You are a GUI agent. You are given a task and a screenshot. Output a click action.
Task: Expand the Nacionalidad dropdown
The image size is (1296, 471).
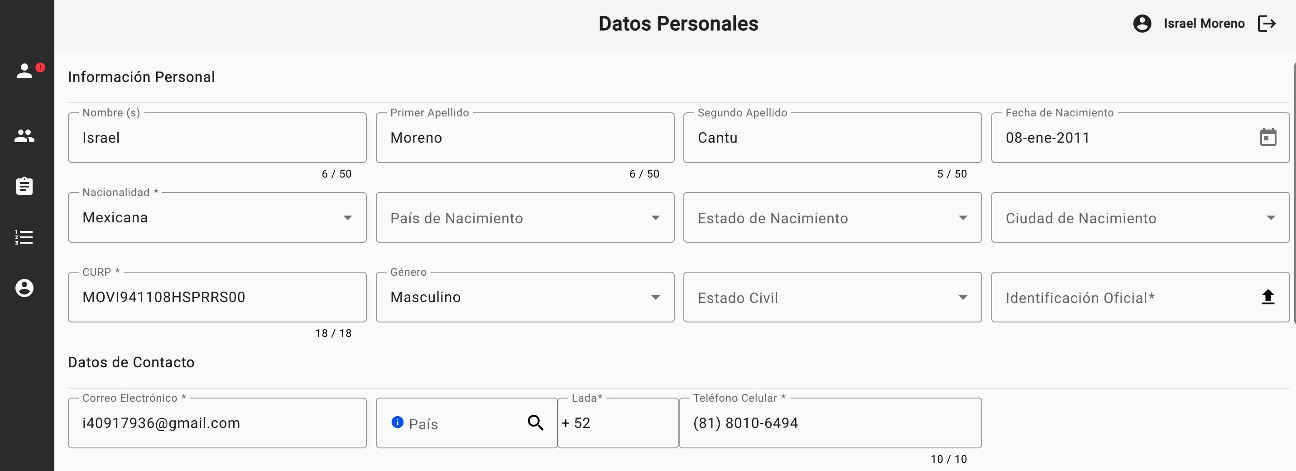click(347, 218)
